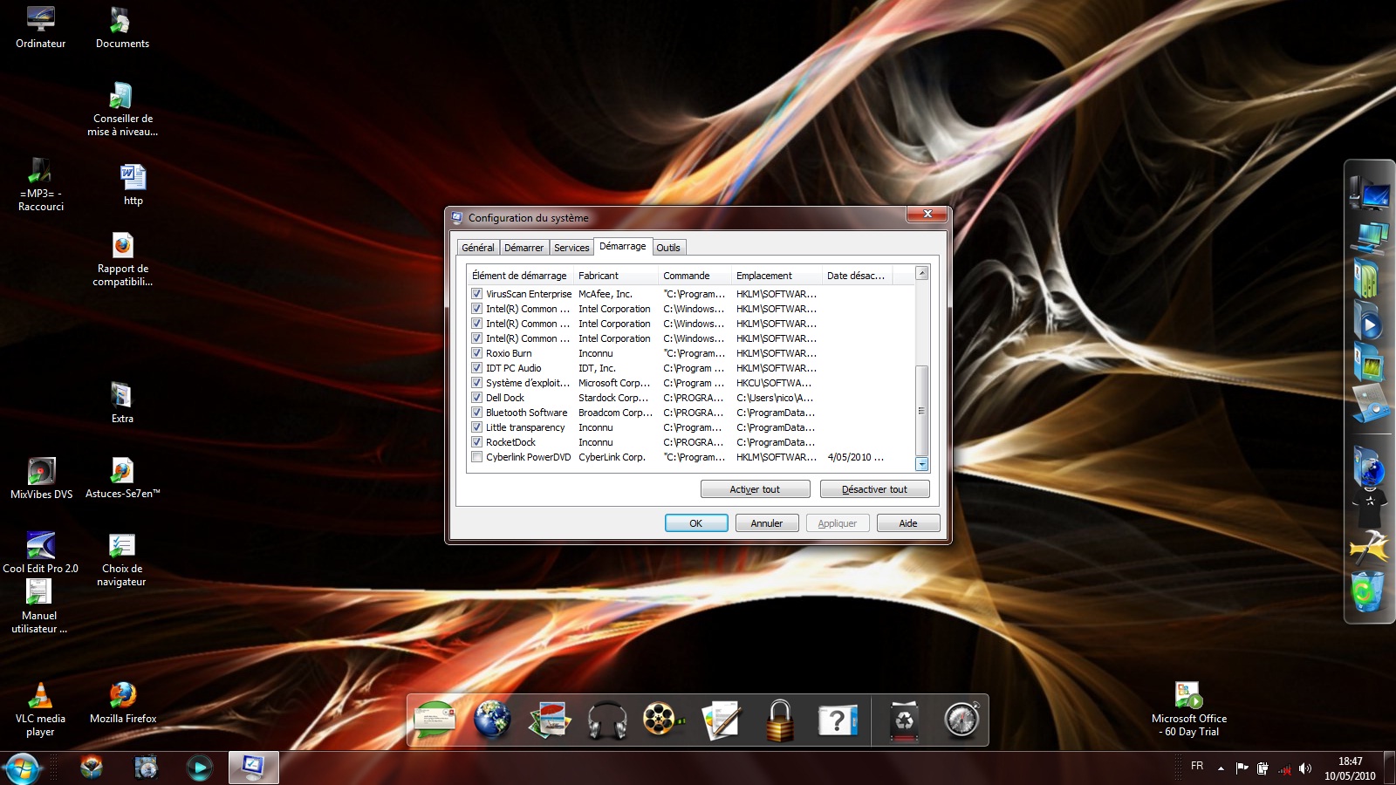The width and height of the screenshot is (1396, 785).
Task: Open the padlock icon in the dock
Action: 779,720
